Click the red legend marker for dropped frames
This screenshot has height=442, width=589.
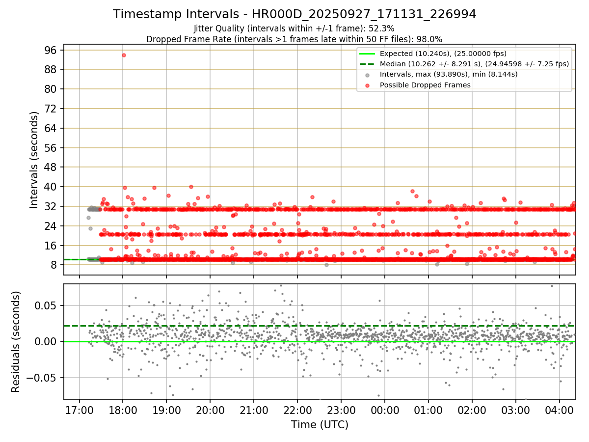coord(368,85)
